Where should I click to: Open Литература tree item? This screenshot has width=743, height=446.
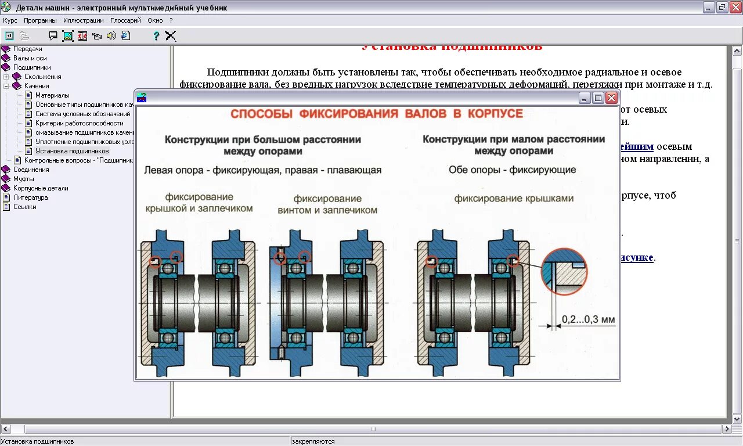tap(31, 197)
